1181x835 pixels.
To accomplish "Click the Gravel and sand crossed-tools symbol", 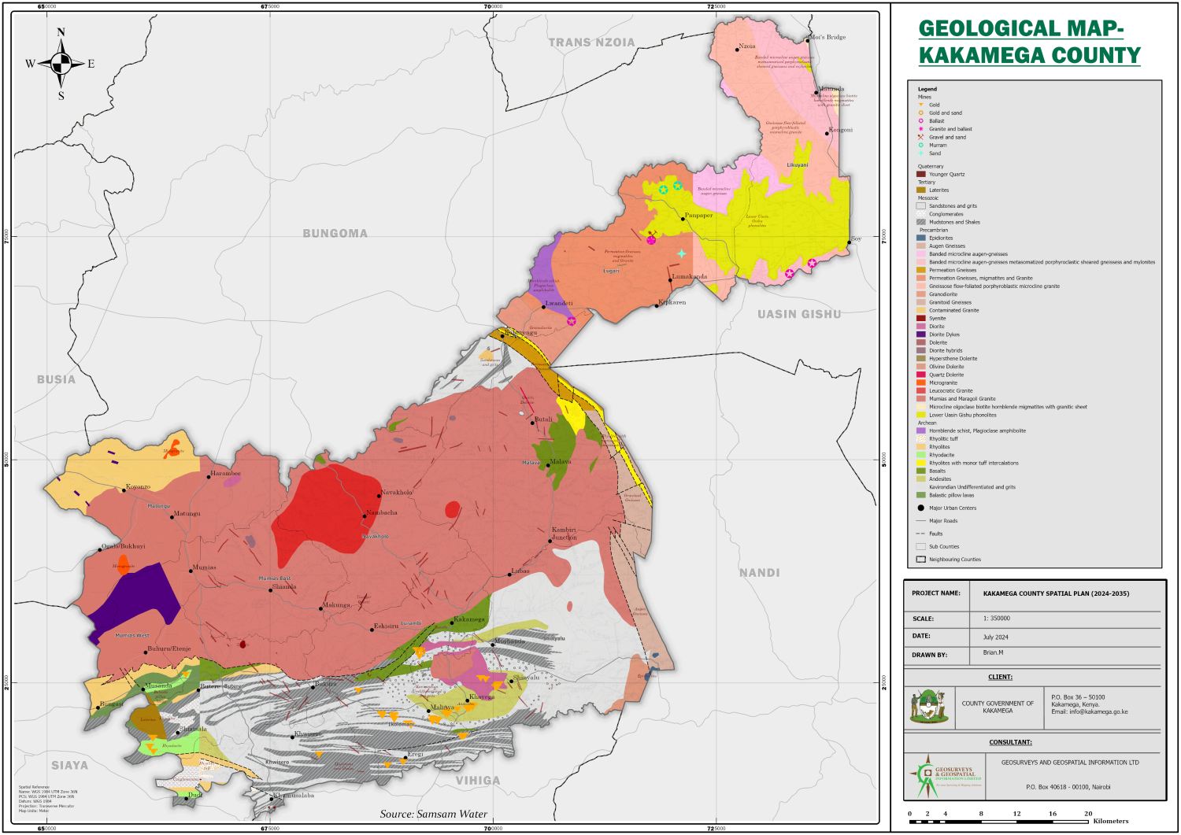I will pyautogui.click(x=920, y=137).
